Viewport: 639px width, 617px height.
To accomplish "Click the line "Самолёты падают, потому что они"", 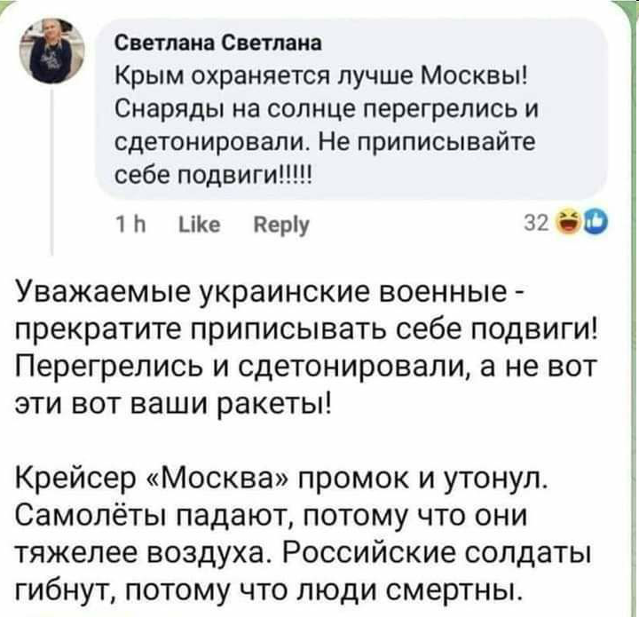I will 271,518.
